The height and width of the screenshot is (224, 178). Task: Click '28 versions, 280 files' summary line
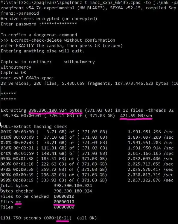(x=89, y=84)
